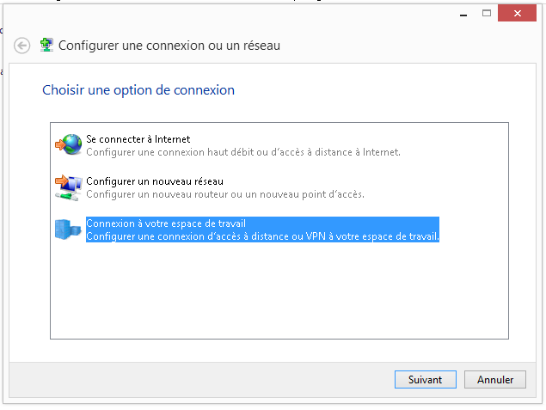Click the broadband Internet description text
This screenshot has height=410, width=546.
click(x=243, y=152)
